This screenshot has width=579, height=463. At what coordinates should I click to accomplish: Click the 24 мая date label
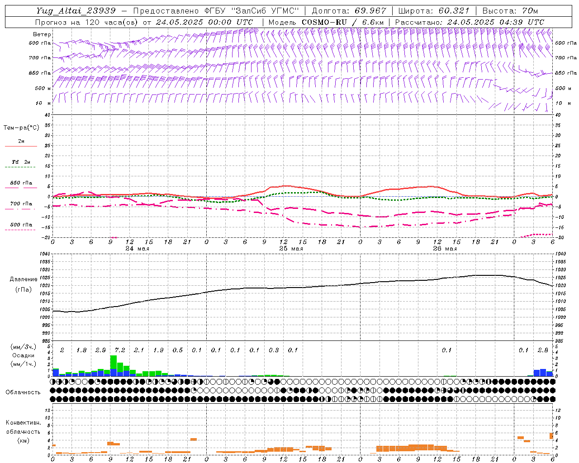pos(137,248)
